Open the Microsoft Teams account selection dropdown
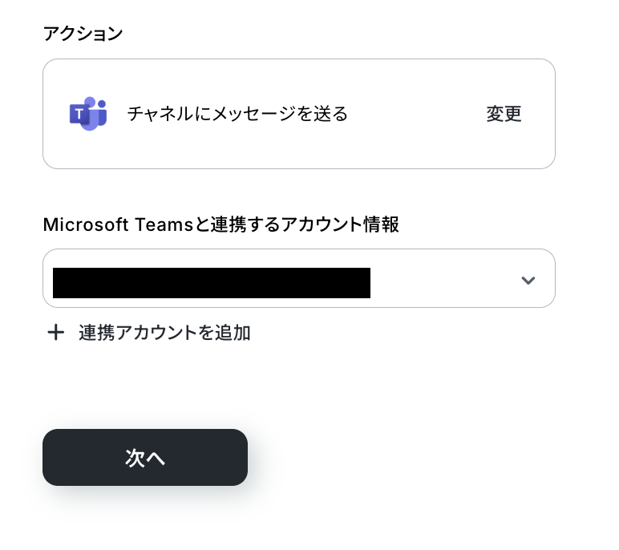619x550 pixels. 299,278
